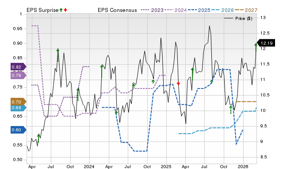The height and width of the screenshot is (169, 283).
Task: Click the green surprise arrow near May 2023
Action: [38, 138]
